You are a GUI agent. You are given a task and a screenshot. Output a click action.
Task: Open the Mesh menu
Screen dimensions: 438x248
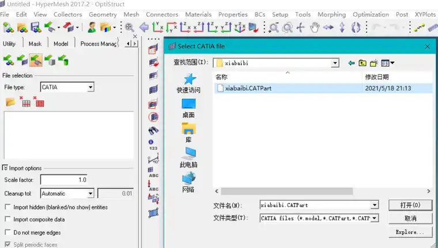131,14
